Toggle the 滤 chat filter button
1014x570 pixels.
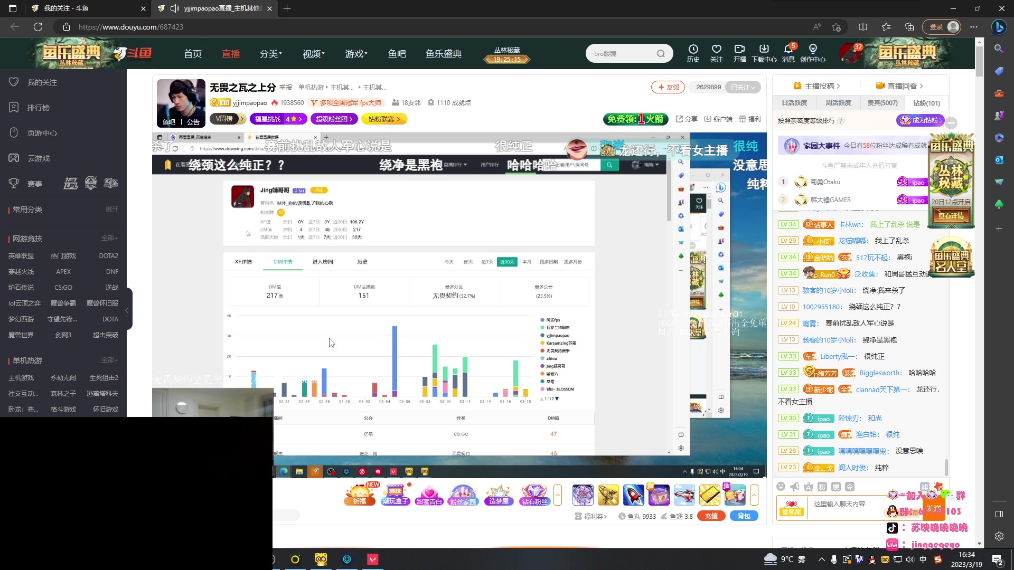click(x=924, y=487)
